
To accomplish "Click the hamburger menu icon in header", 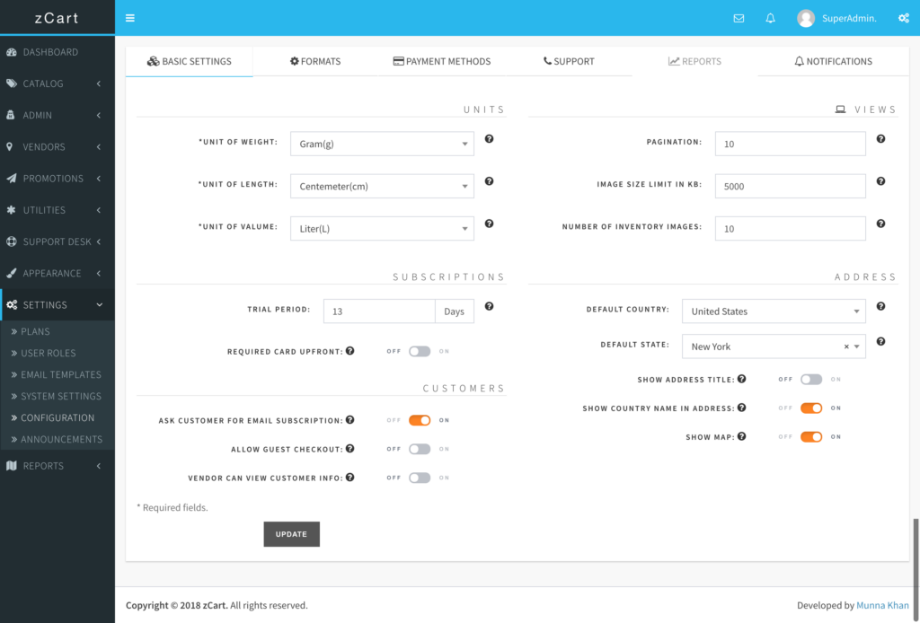I will (x=130, y=18).
